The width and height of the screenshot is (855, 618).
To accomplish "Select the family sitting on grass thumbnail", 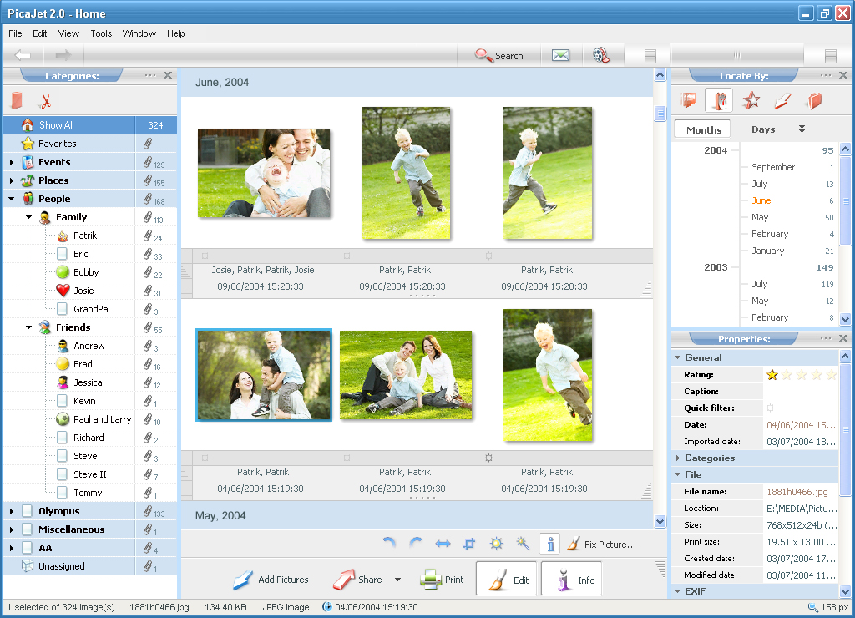I will coord(406,375).
